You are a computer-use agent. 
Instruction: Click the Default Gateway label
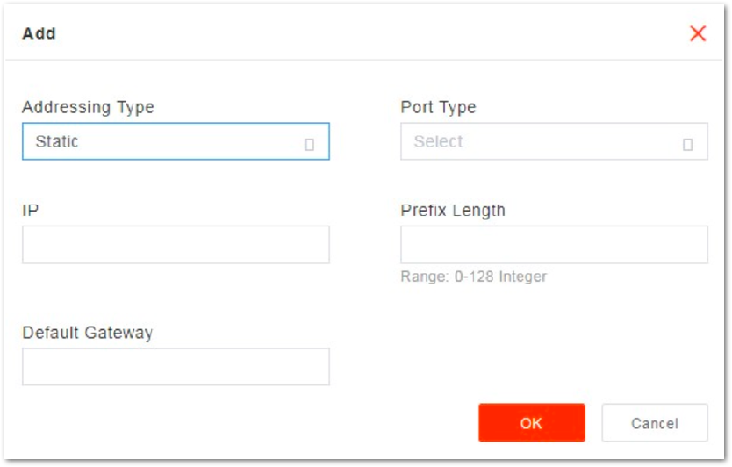[x=88, y=333]
